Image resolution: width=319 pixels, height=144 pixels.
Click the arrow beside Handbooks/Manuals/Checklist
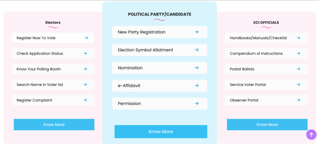pyautogui.click(x=298, y=38)
